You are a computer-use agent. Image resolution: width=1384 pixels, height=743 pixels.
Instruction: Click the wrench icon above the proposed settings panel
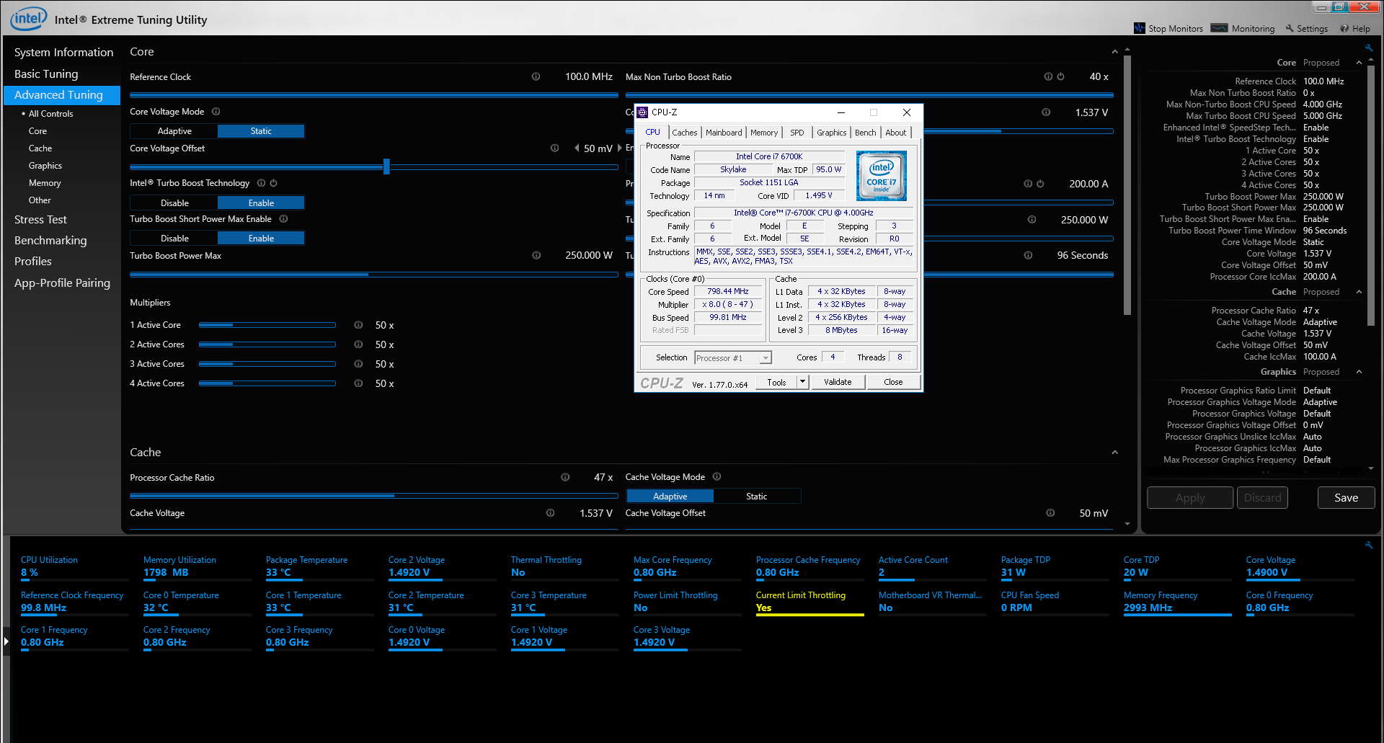coord(1368,48)
